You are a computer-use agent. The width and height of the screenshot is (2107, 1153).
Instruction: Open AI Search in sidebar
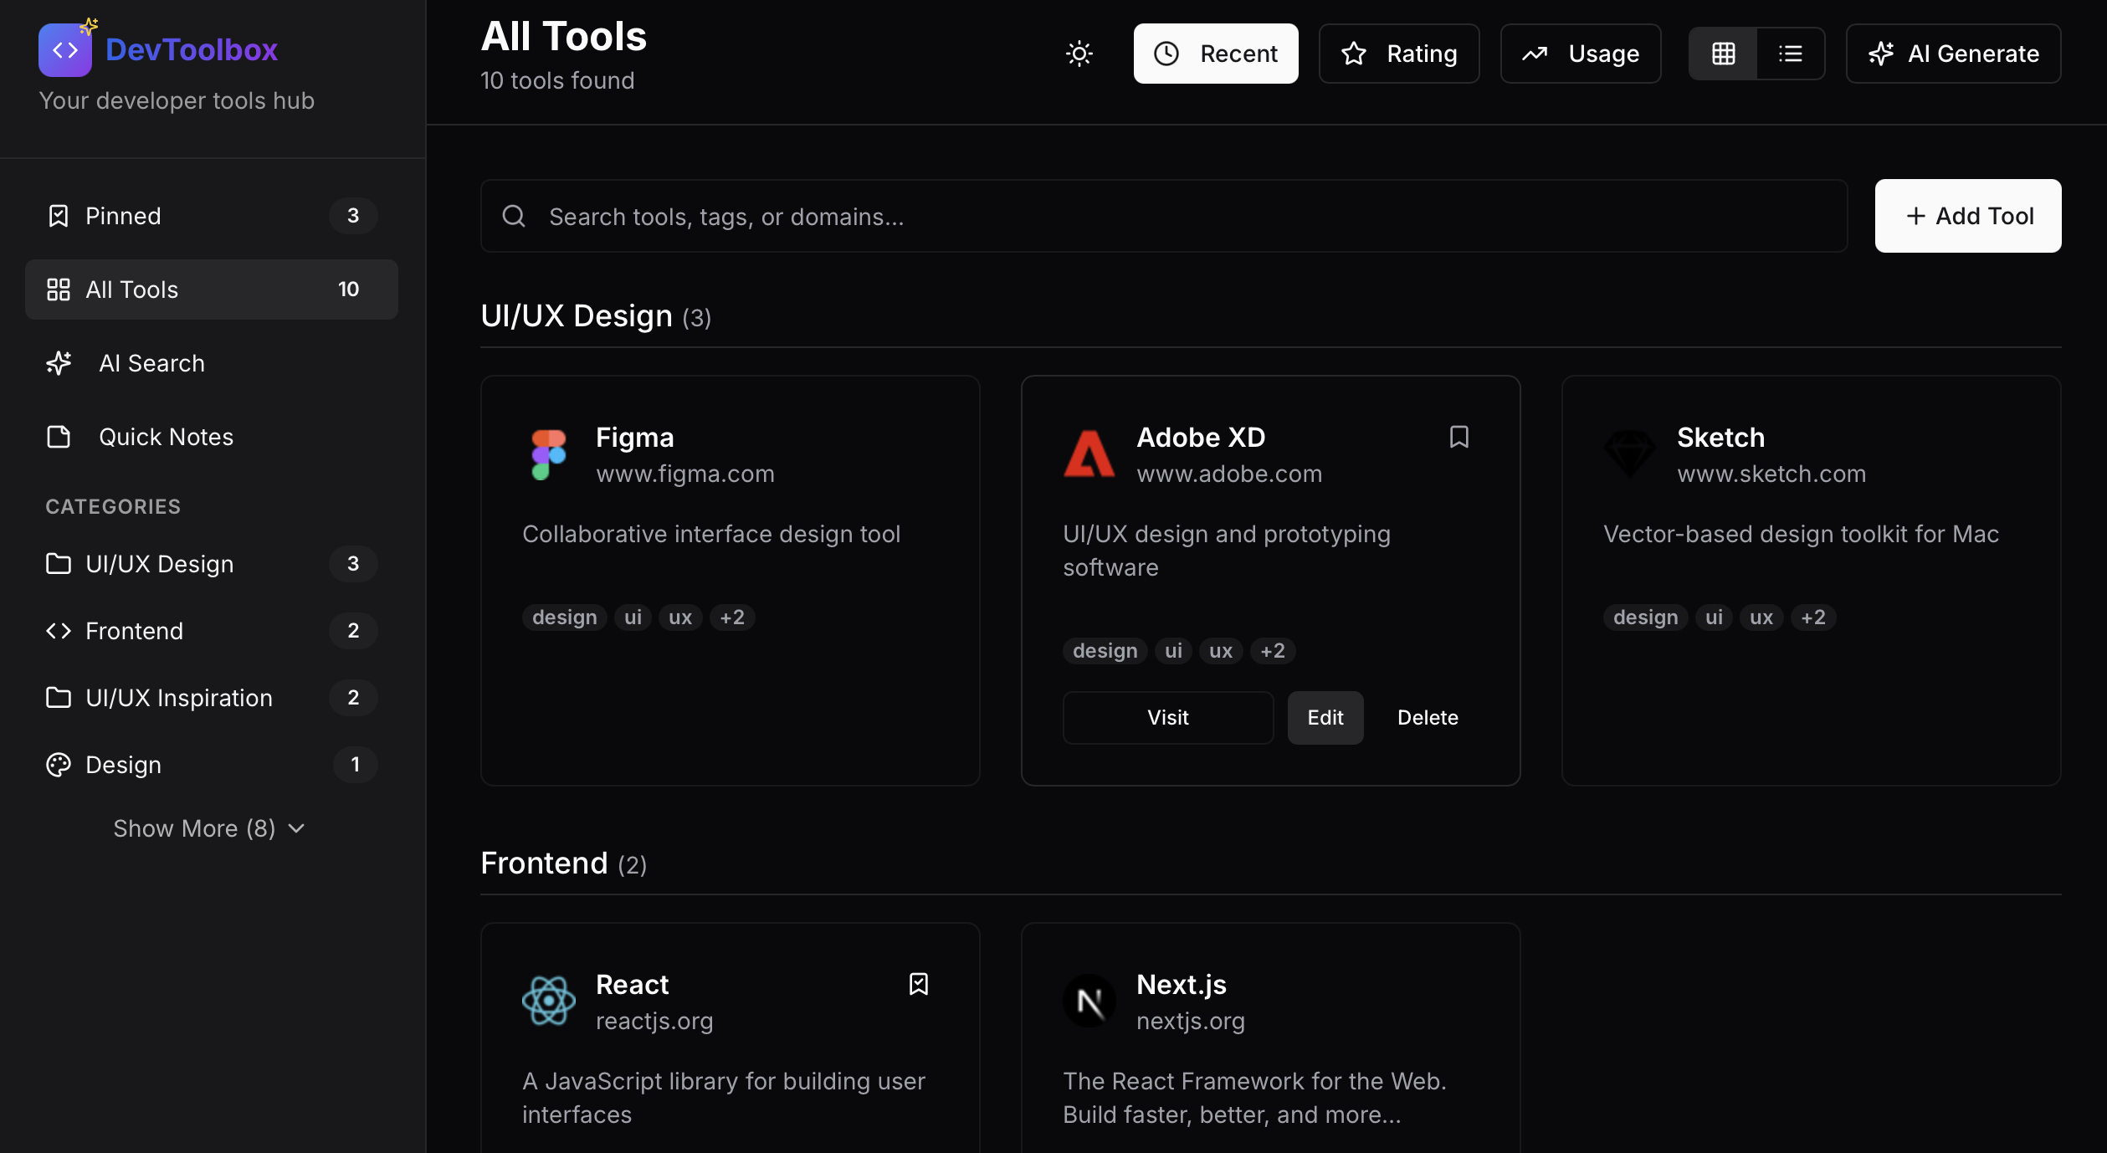[x=212, y=363]
